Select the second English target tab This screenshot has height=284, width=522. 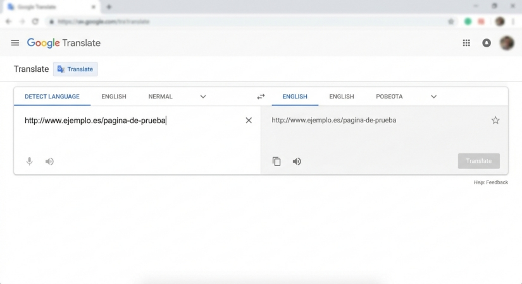pos(342,97)
